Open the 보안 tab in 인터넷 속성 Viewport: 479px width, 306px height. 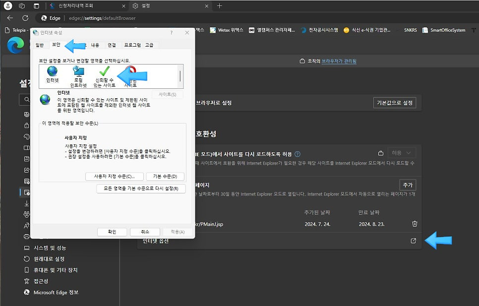[56, 45]
